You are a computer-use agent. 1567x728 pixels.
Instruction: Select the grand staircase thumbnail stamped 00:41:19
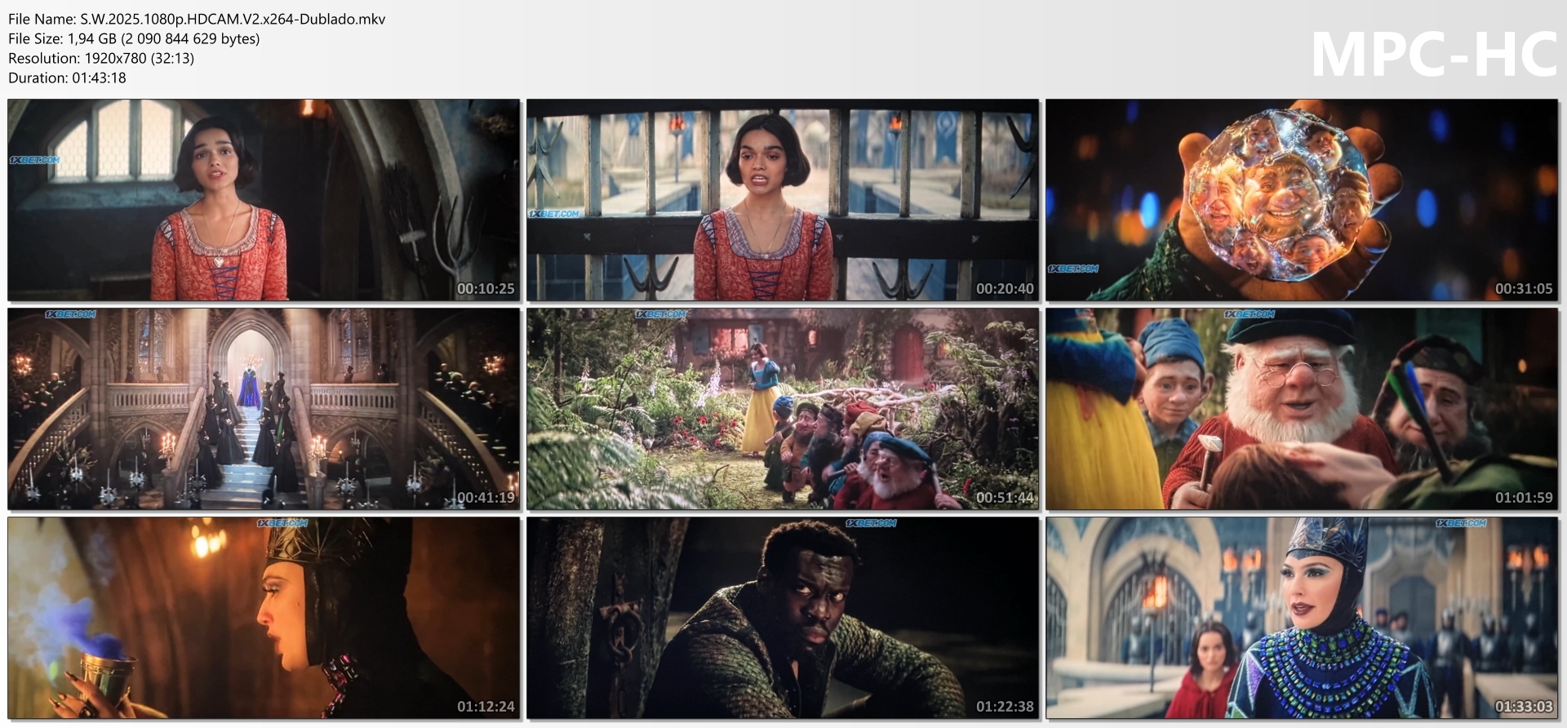[x=264, y=409]
